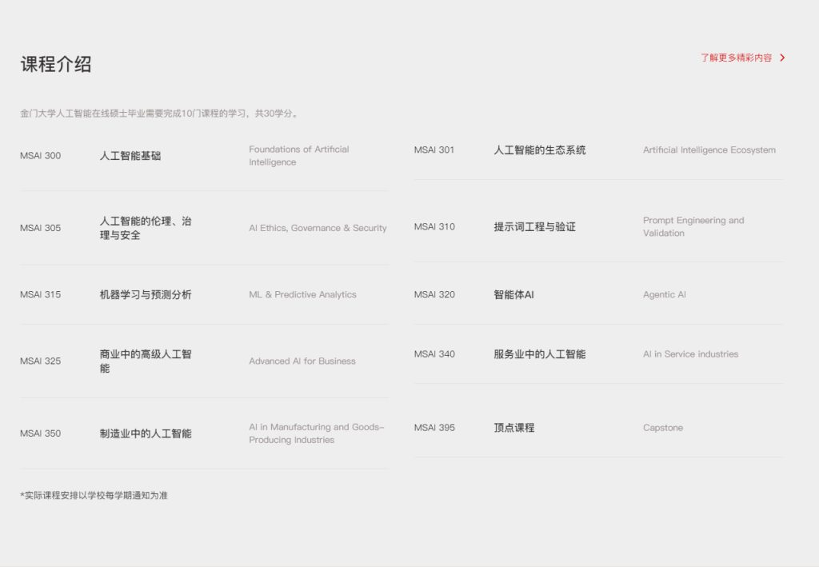Open the 机器学习与预测分析 course

[146, 294]
